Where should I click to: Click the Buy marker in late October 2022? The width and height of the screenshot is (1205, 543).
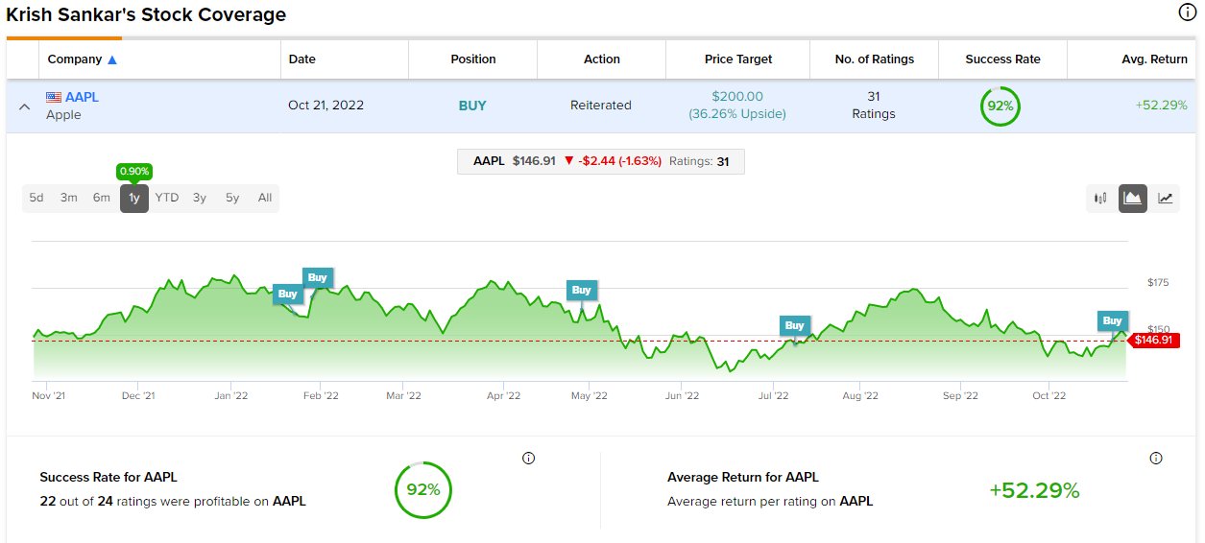(1112, 320)
